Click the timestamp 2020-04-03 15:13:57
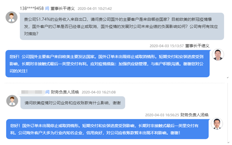The height and width of the screenshot is (145, 232). [167, 46]
